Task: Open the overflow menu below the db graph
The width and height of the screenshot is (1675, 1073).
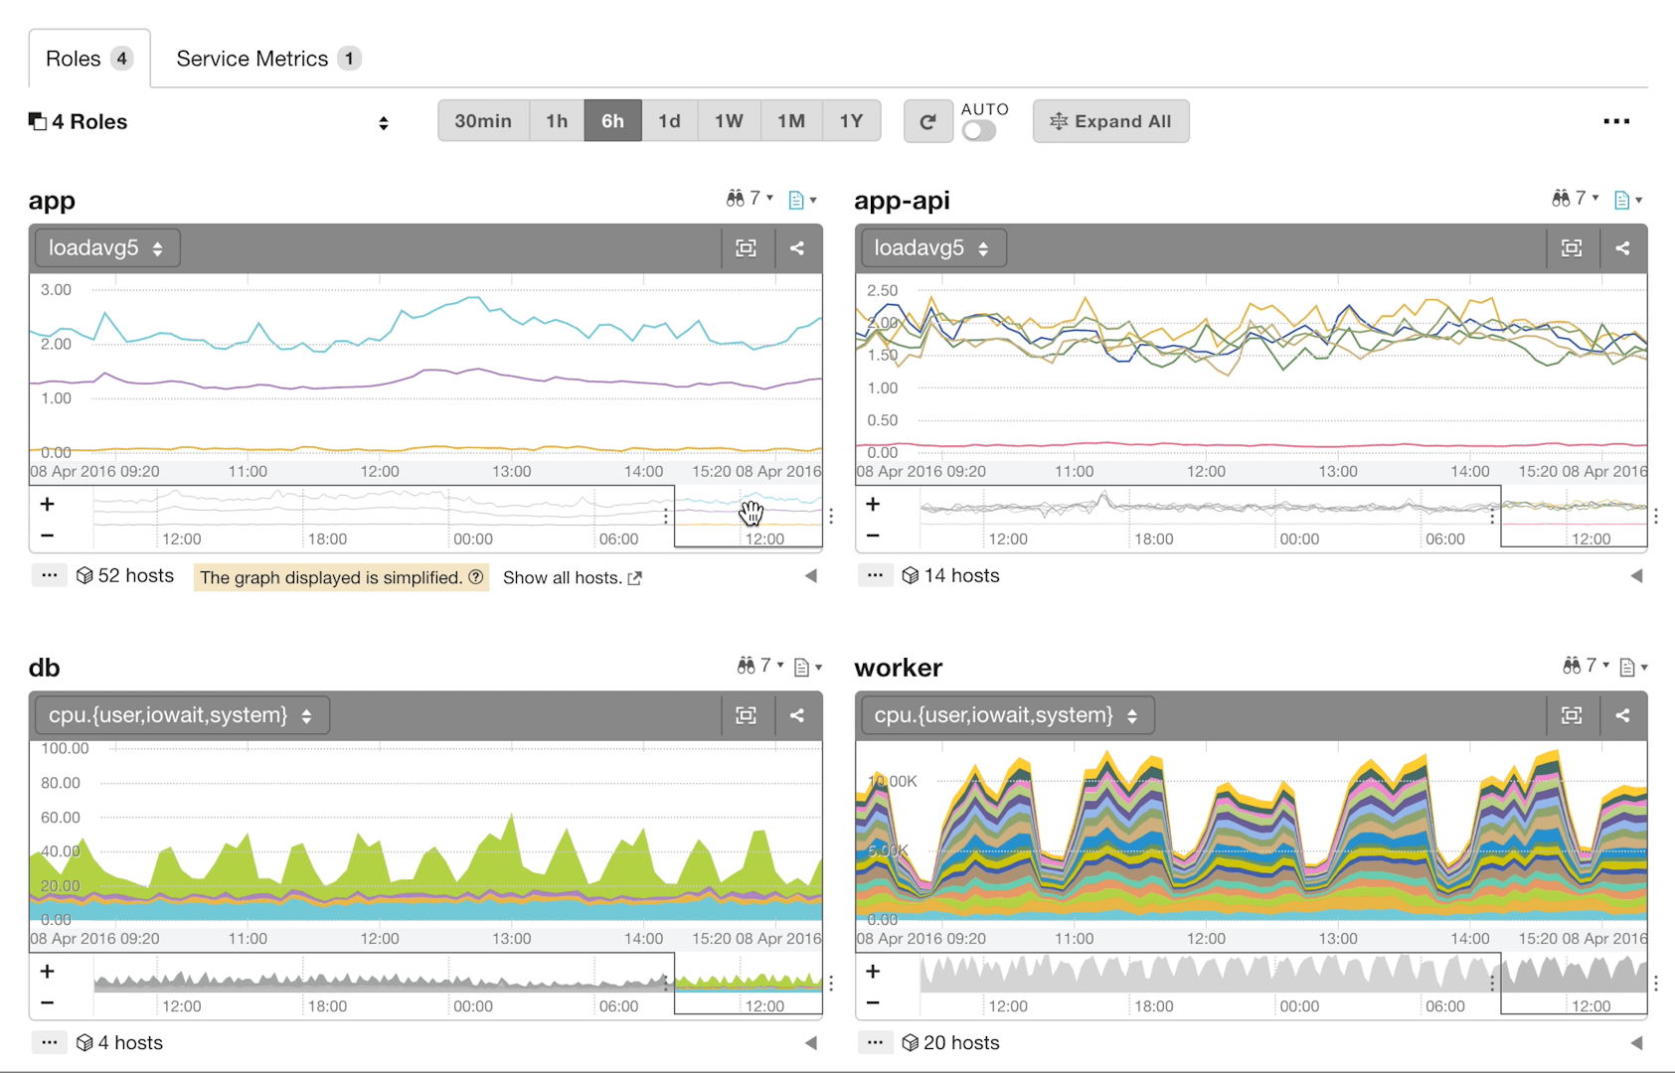Action: (49, 1042)
